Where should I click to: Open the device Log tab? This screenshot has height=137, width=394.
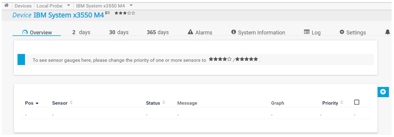pyautogui.click(x=312, y=33)
